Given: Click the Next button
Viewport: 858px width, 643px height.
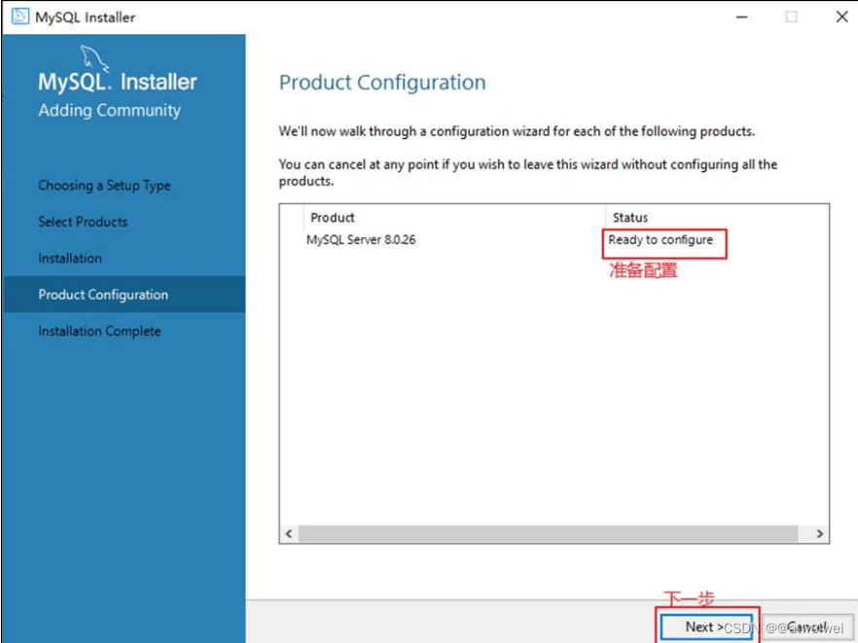Looking at the screenshot, I should [705, 627].
